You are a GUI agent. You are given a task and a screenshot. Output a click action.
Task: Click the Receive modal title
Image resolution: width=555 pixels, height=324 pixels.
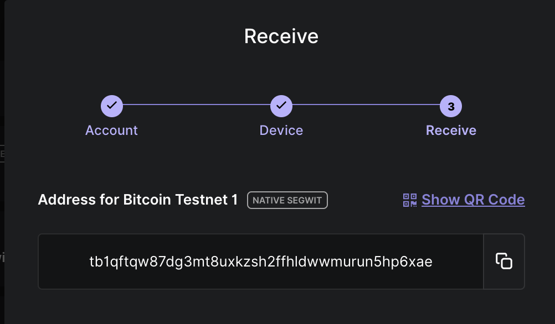(x=281, y=35)
